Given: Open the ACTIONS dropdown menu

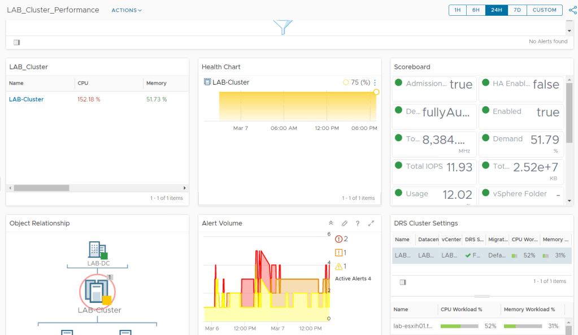Looking at the screenshot, I should pos(127,10).
